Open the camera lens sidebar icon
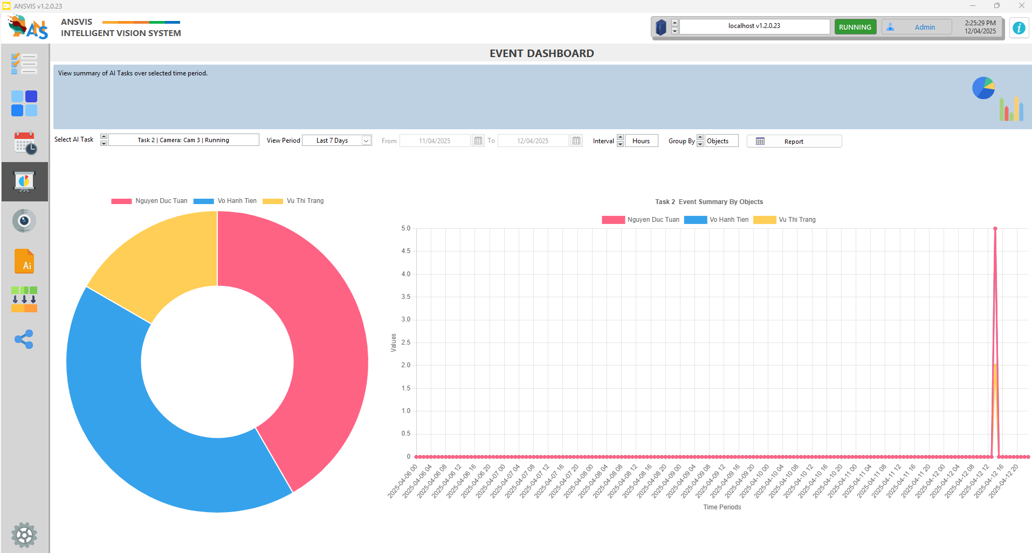Image resolution: width=1032 pixels, height=553 pixels. [x=24, y=221]
